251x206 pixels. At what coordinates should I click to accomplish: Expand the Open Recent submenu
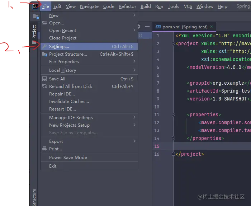134,30
